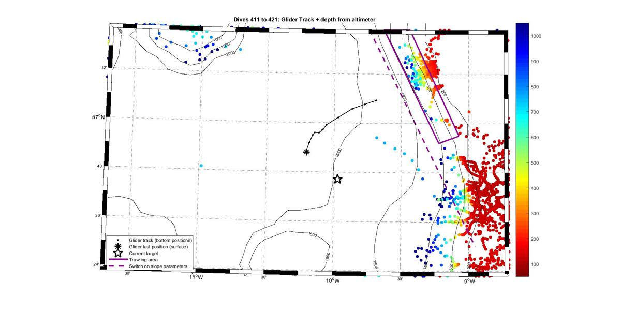Click the small dot symbol for glider track in legend
Screen dimensions: 621x311
coord(118,241)
